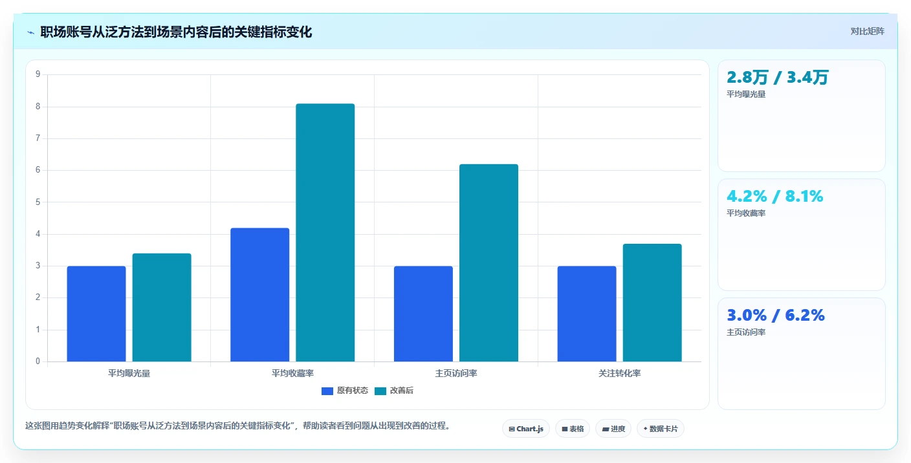Toggle the 原有状态 legend item
This screenshot has width=911, height=463.
pyautogui.click(x=345, y=391)
